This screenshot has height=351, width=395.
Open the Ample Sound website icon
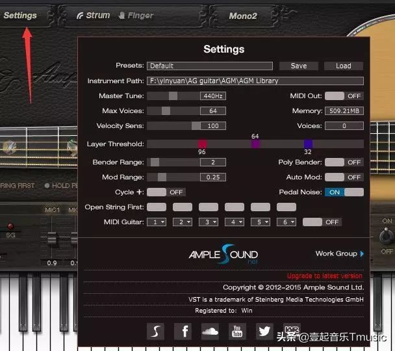point(155,331)
